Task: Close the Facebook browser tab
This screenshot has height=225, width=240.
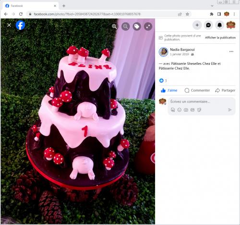Action: click(55, 6)
